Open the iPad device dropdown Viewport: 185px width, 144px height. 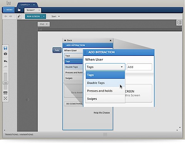coord(44,24)
